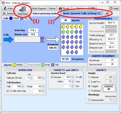Enable the Unaccounted shrinkage checkbox
The width and height of the screenshot is (121, 113).
(89, 100)
